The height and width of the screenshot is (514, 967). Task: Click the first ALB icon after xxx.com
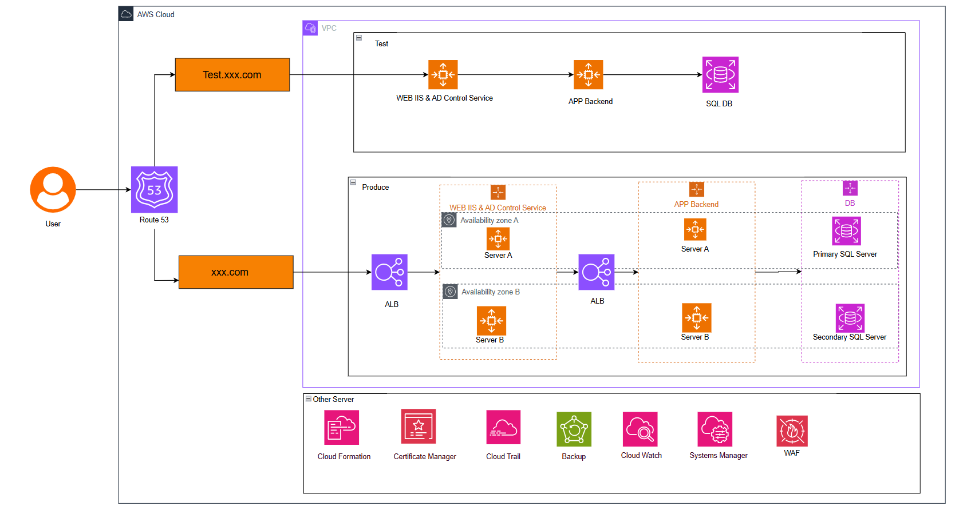coord(389,272)
